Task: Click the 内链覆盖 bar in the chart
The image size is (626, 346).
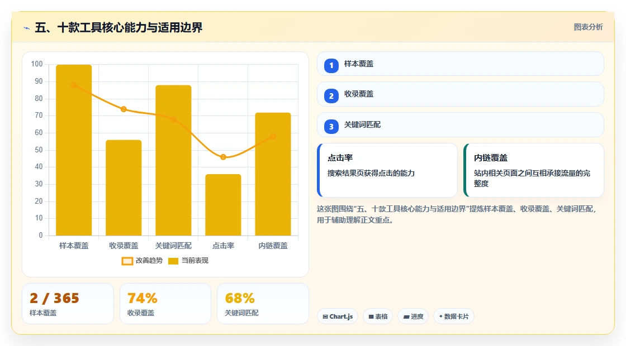Action: pos(273,174)
